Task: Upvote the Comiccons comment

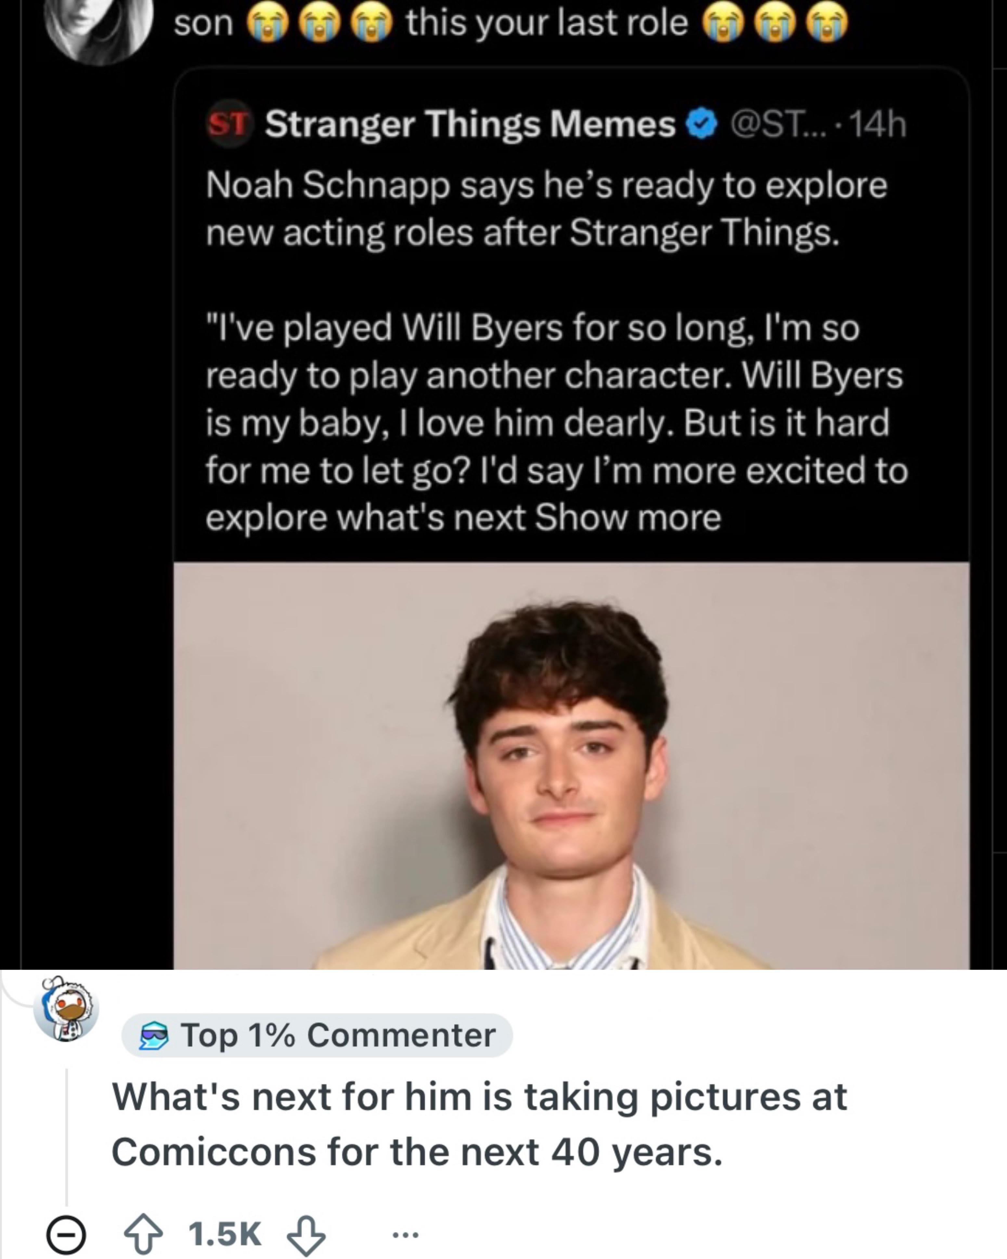Action: click(x=144, y=1235)
